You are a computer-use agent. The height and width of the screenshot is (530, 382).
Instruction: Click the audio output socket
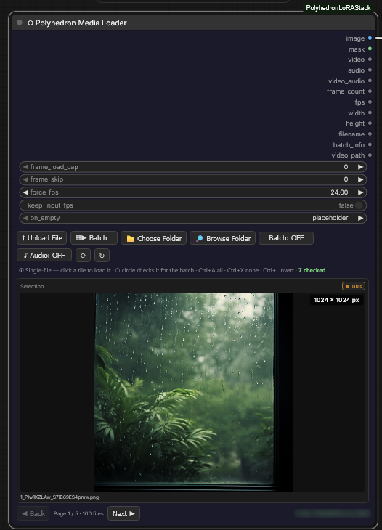pos(370,70)
